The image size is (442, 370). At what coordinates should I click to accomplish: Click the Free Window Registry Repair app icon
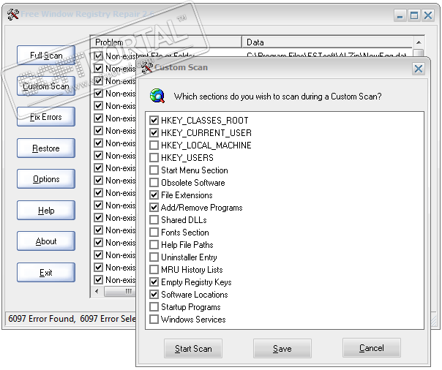coord(12,14)
